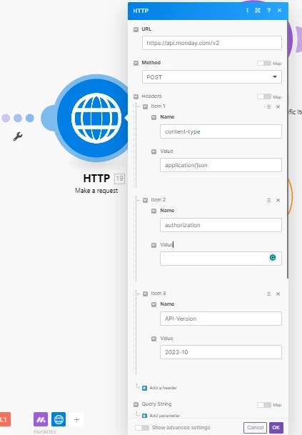Collapse the Method field info toggle
Image resolution: width=302 pixels, height=435 pixels.
coord(136,63)
